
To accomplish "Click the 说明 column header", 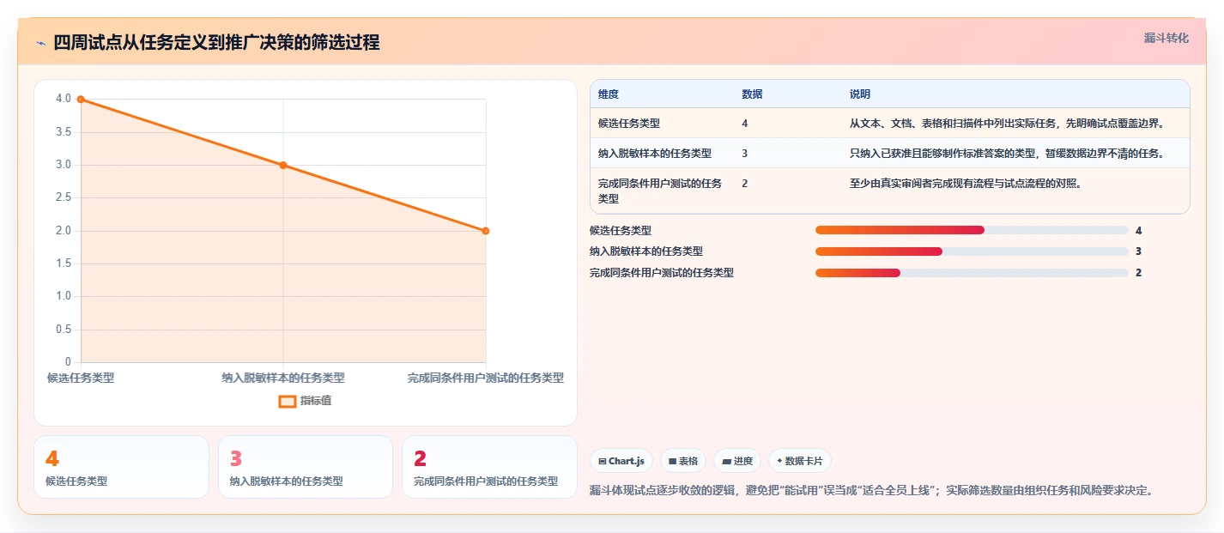I will 860,94.
